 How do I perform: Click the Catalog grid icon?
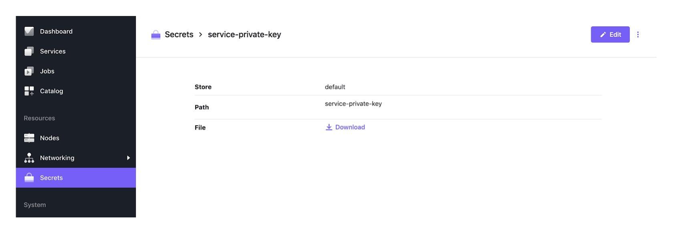[29, 91]
